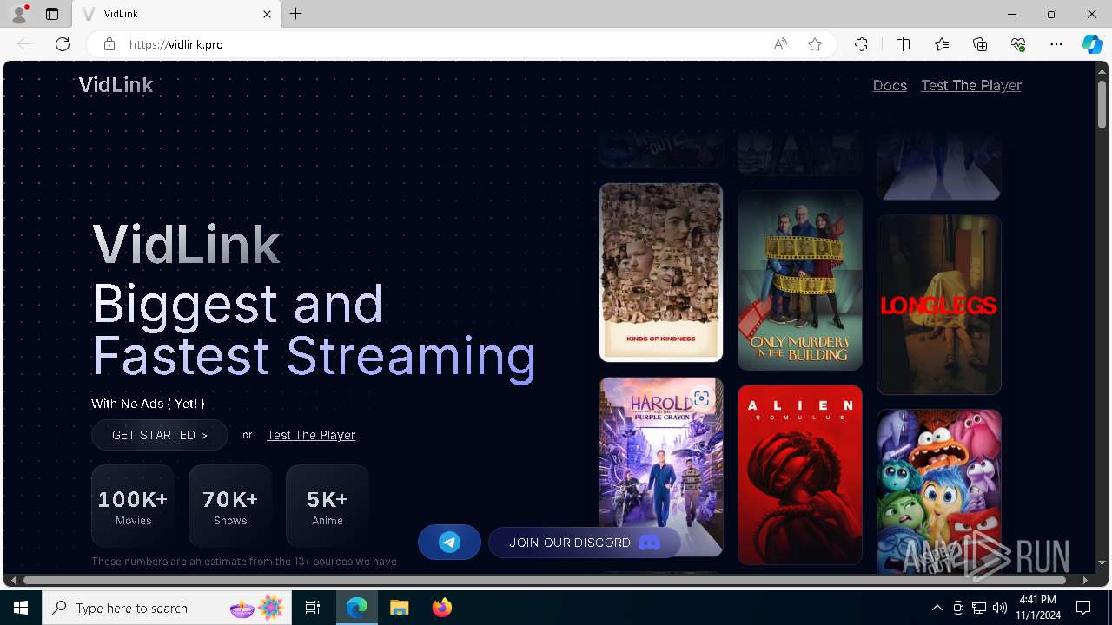Refresh the page
Image resolution: width=1112 pixels, height=625 pixels.
pyautogui.click(x=63, y=44)
